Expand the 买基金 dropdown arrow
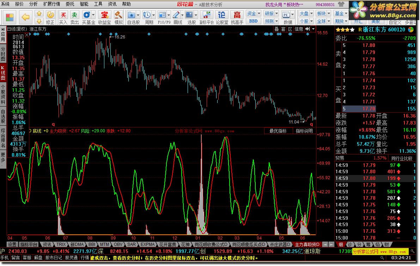The width and height of the screenshot is (420, 266). (93, 15)
